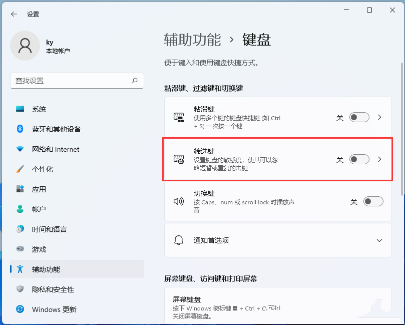405x325 pixels.
Task: Click the 辅助功能 breadcrumb link
Action: coord(191,40)
